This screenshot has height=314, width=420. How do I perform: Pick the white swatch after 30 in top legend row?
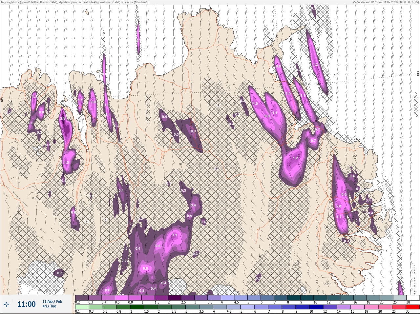[x=413, y=298]
